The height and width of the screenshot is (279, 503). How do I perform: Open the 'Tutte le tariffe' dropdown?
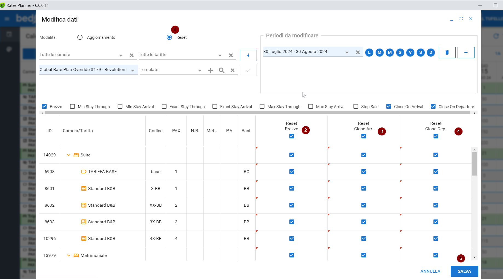click(x=220, y=55)
